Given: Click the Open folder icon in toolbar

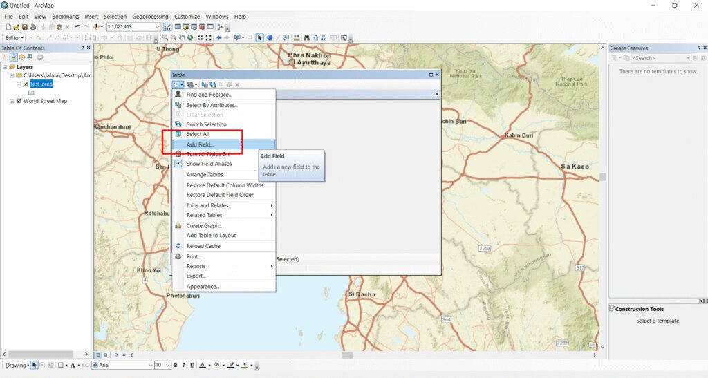Looking at the screenshot, I should 17,27.
